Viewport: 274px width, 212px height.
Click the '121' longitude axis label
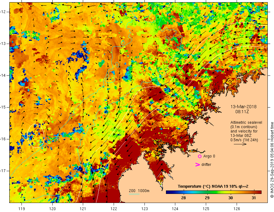click(83, 209)
